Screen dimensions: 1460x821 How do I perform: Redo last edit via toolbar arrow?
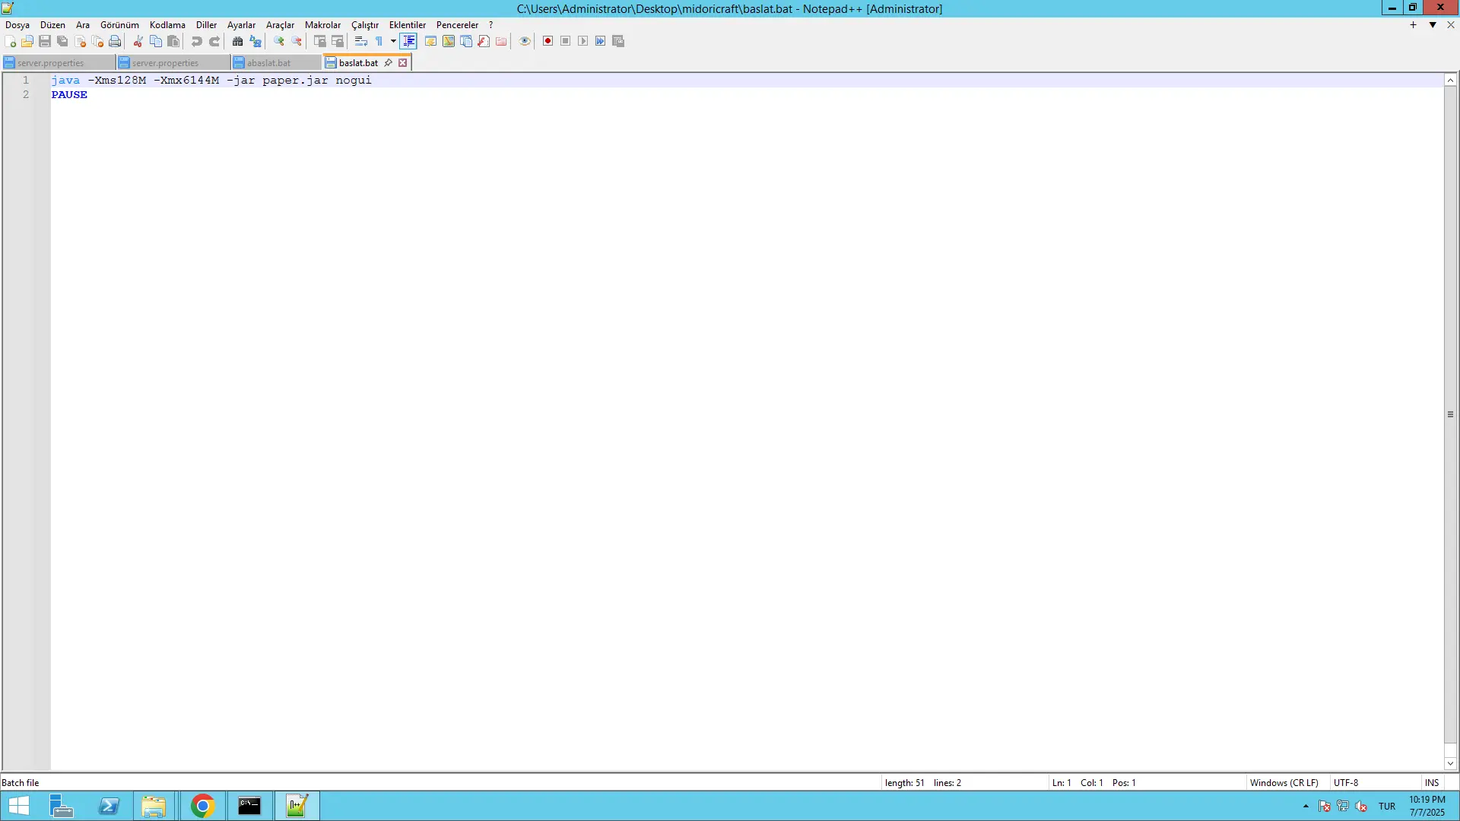(x=214, y=41)
